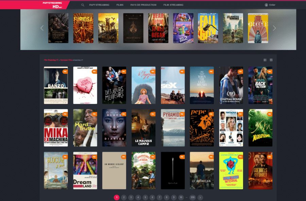
Task: Open the Natacha film poster
Action: 231,128
